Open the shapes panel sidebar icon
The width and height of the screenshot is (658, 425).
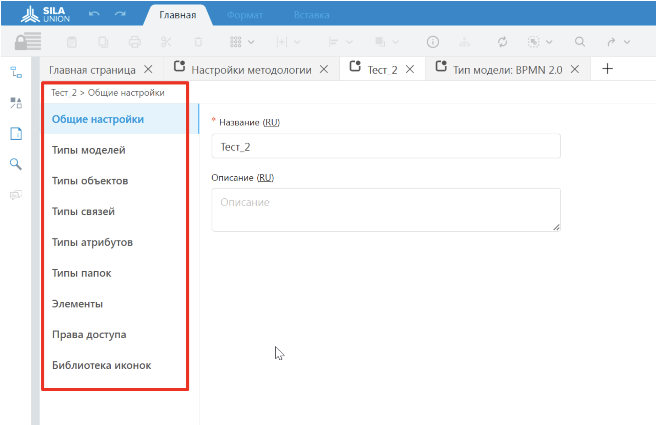(x=16, y=103)
